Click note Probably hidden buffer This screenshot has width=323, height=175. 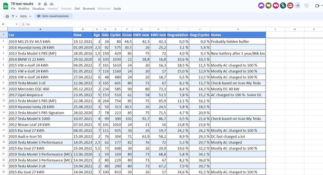[238, 41]
